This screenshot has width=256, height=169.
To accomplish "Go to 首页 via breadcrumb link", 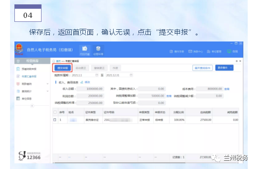I will click(59, 61).
